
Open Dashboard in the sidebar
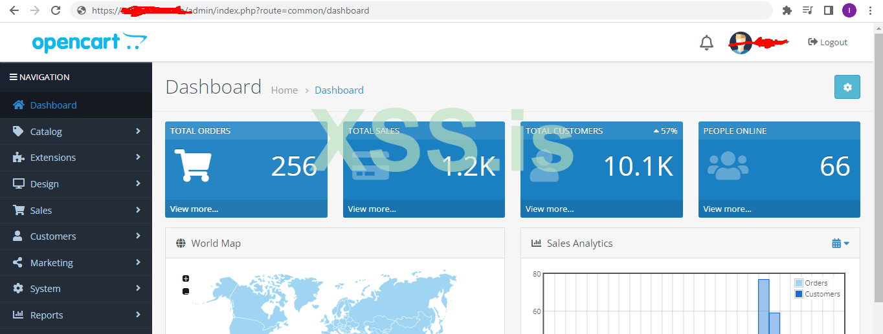pyautogui.click(x=76, y=105)
